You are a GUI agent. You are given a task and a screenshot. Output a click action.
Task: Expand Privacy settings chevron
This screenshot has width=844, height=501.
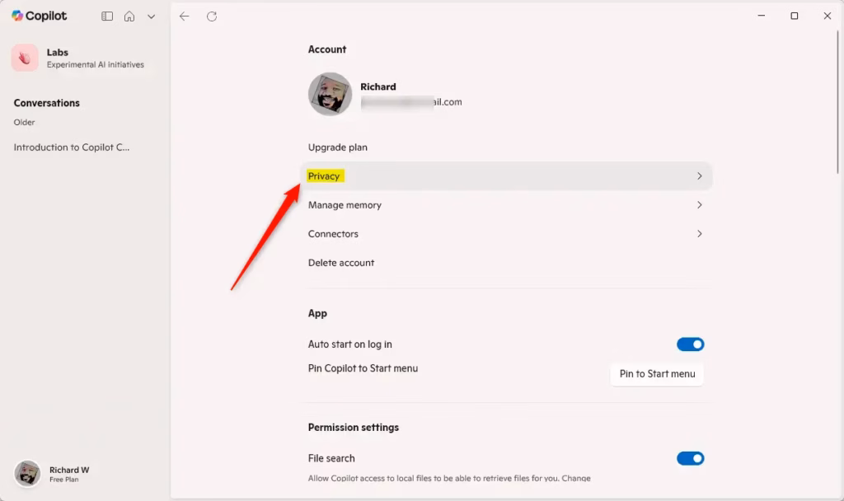coord(699,176)
